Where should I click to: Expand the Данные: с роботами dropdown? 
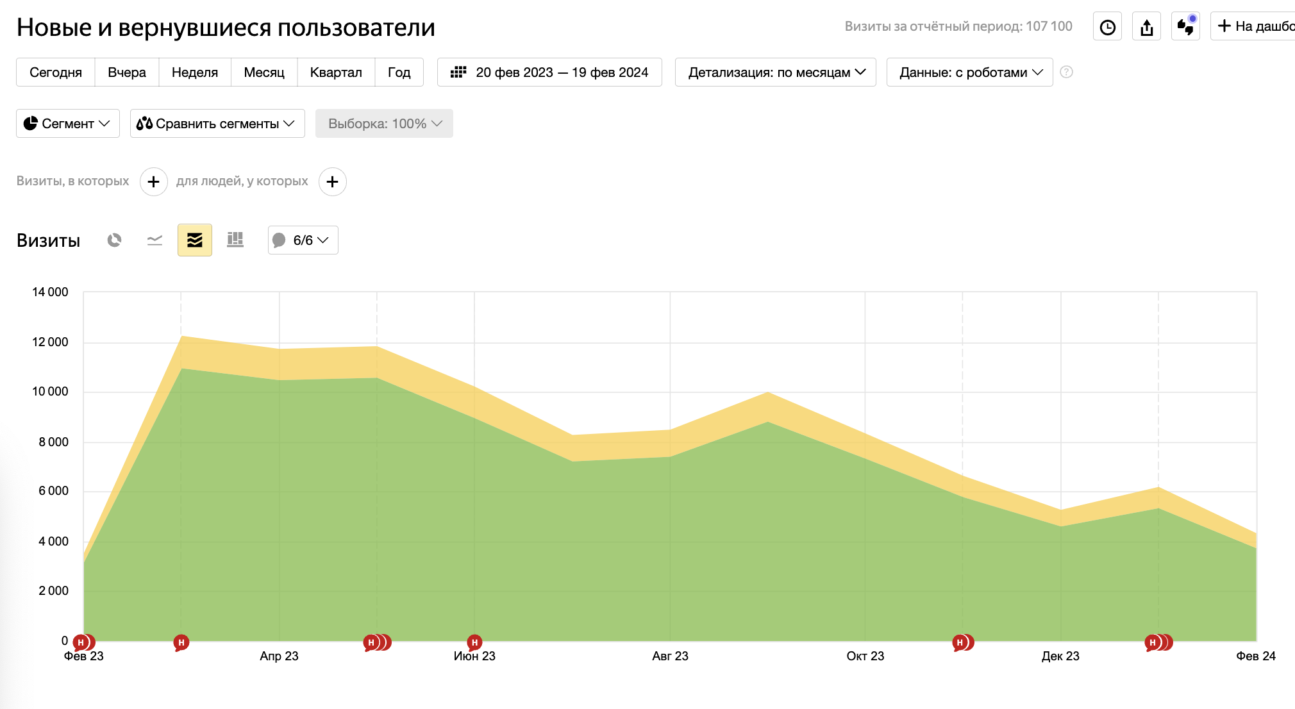coord(970,72)
